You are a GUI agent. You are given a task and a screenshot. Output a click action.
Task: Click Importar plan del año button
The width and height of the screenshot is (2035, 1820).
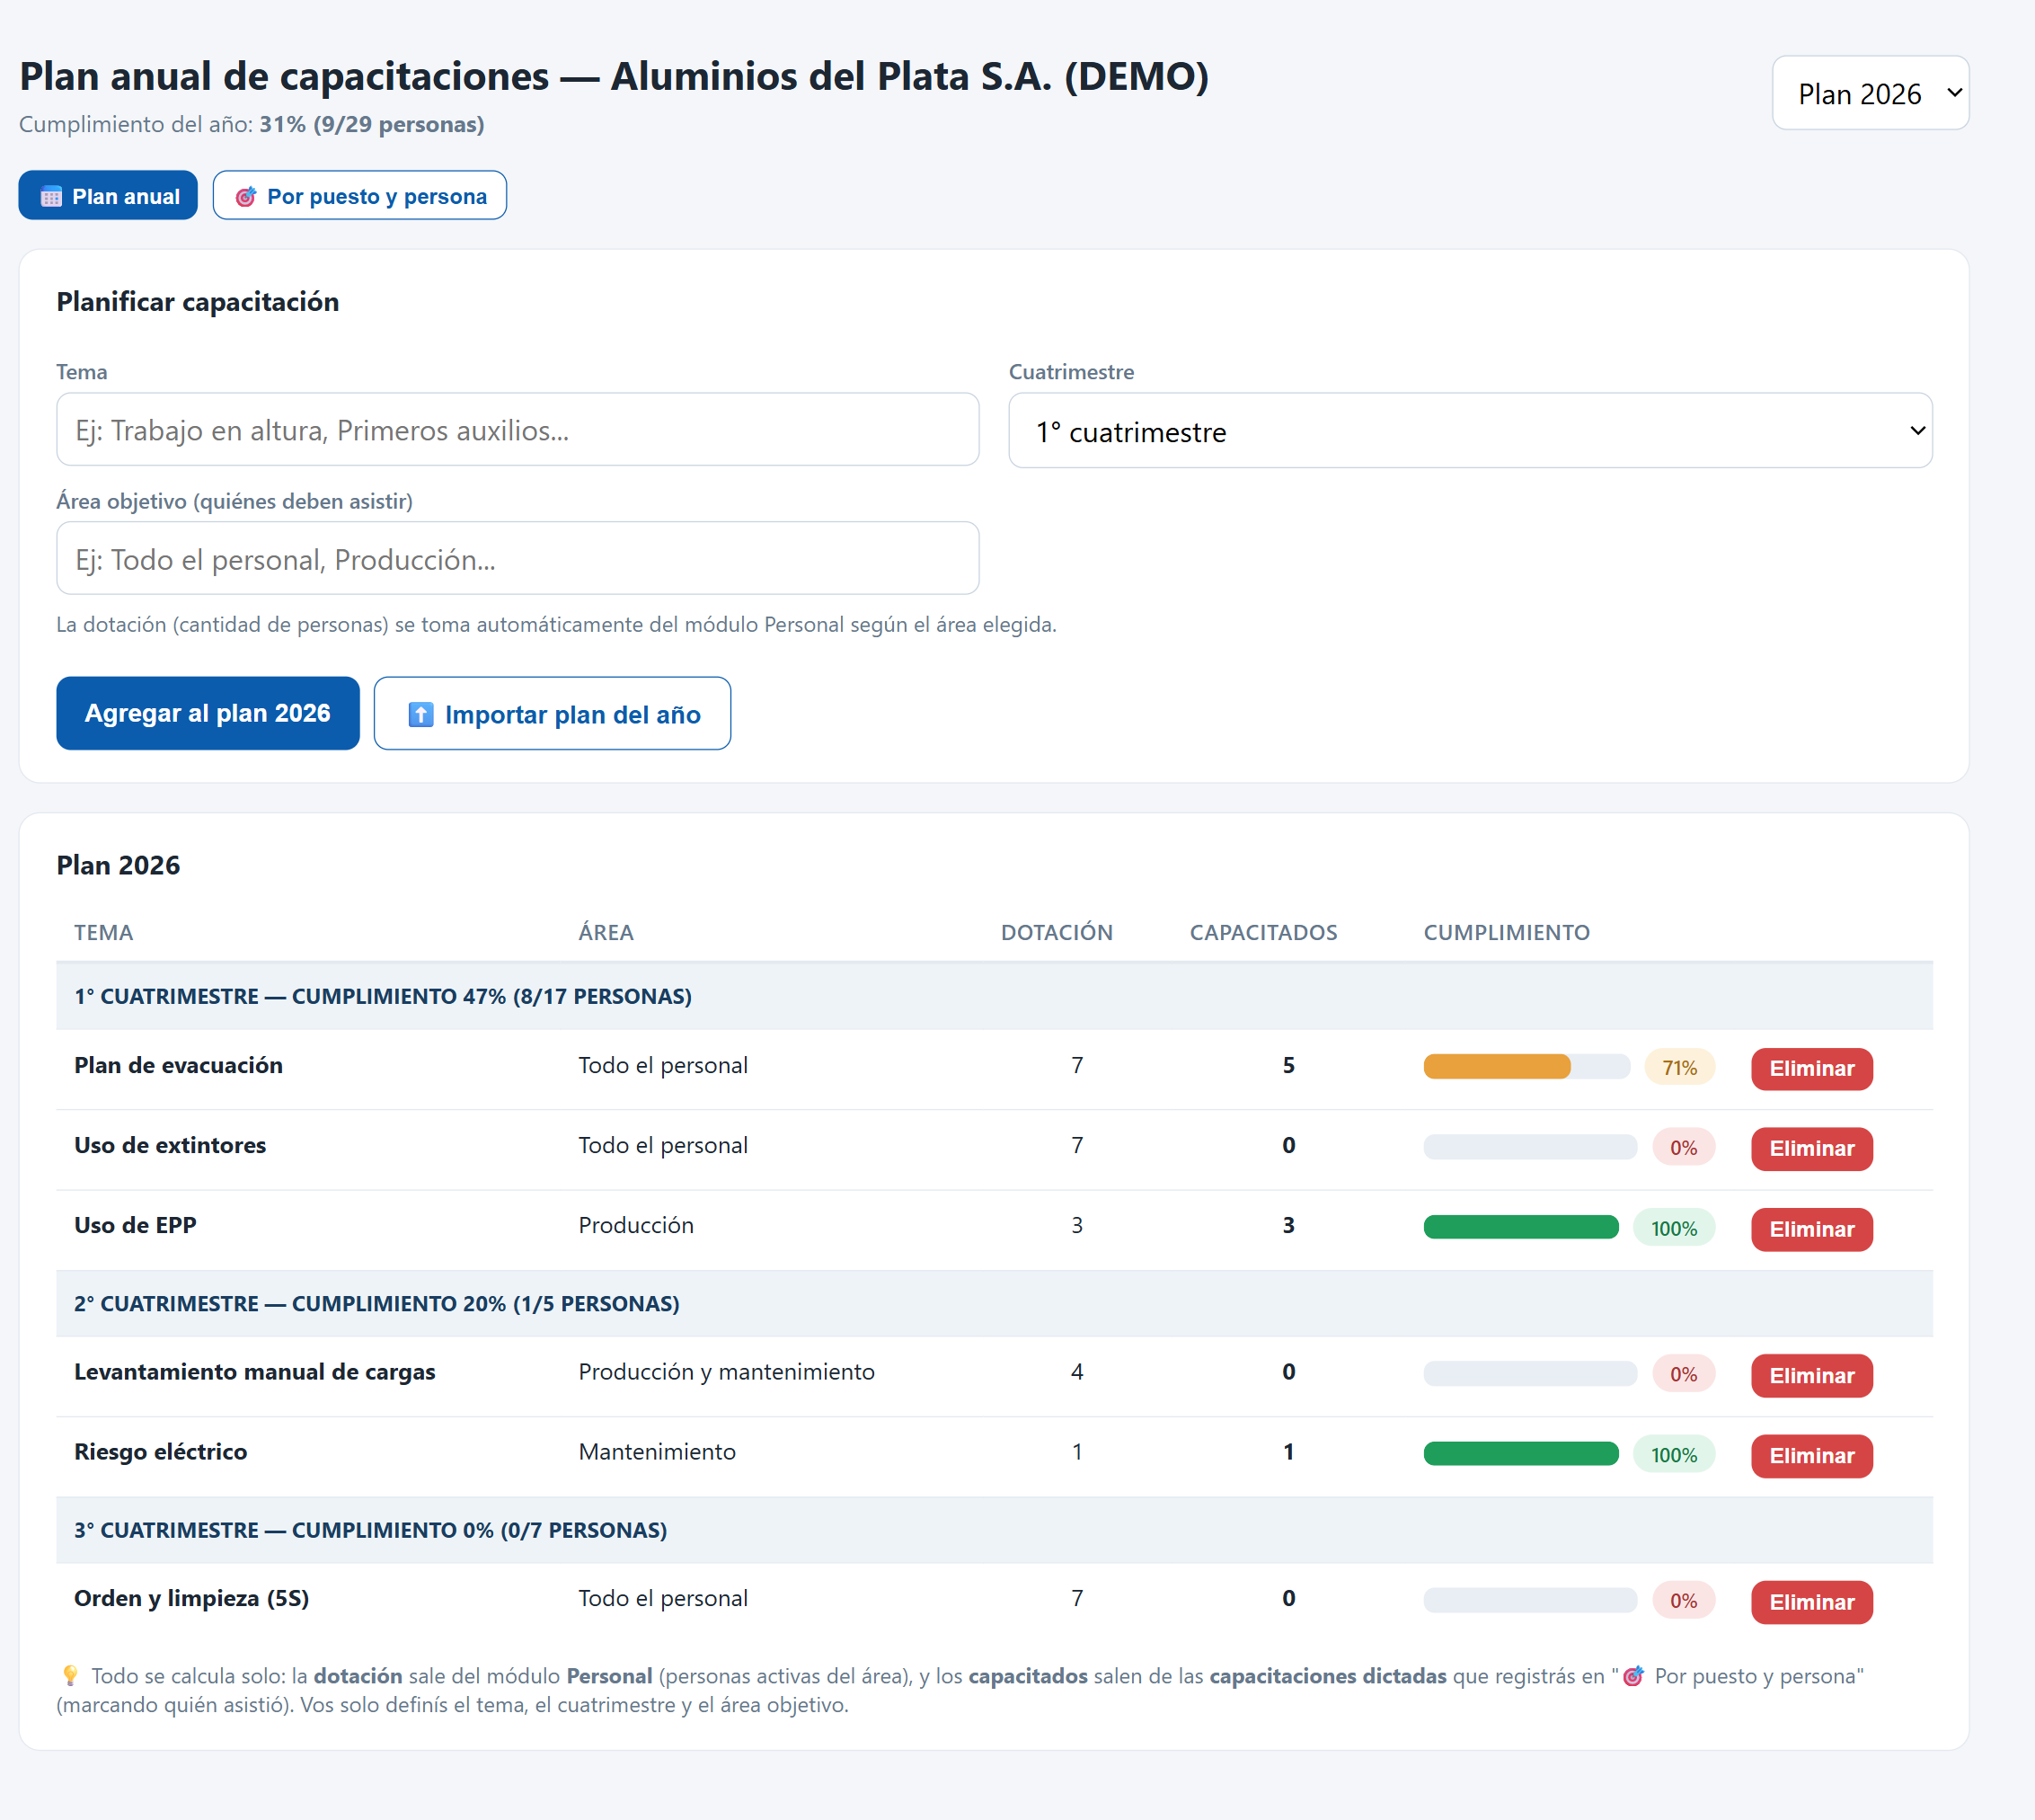tap(553, 714)
